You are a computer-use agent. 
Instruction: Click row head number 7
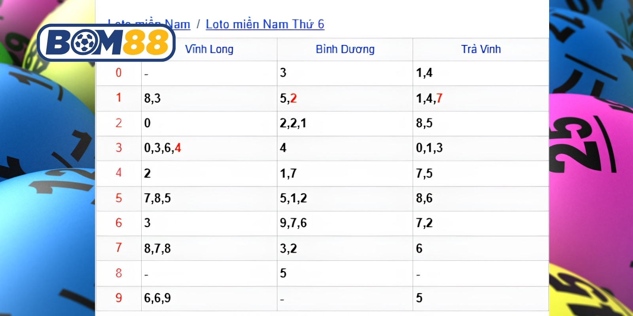click(119, 248)
